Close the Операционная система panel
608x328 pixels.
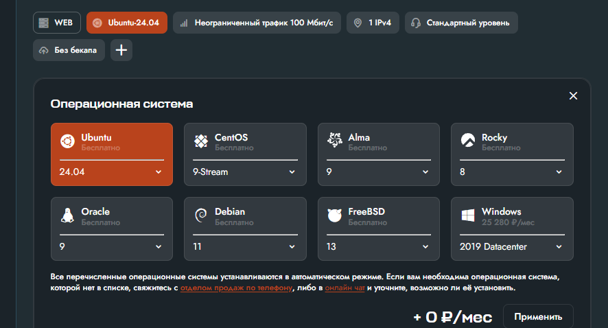point(573,96)
